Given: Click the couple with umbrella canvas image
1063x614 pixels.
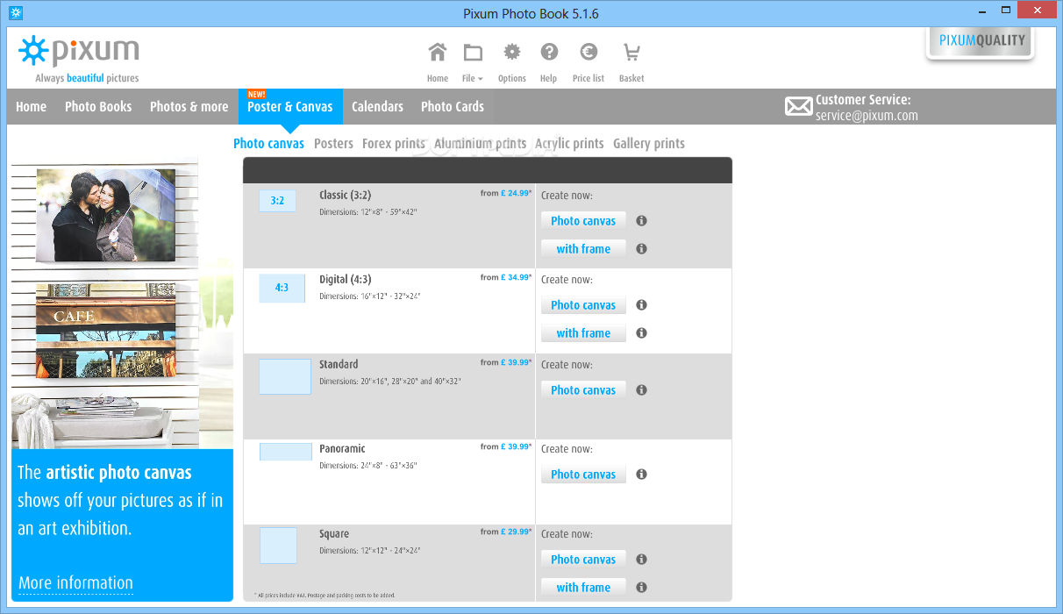Looking at the screenshot, I should pyautogui.click(x=105, y=215).
